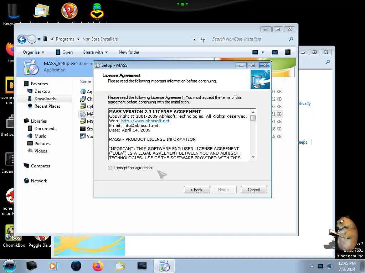This screenshot has height=273, width=365.
Task: Click the license text scrollbar down arrow
Action: pos(253,157)
